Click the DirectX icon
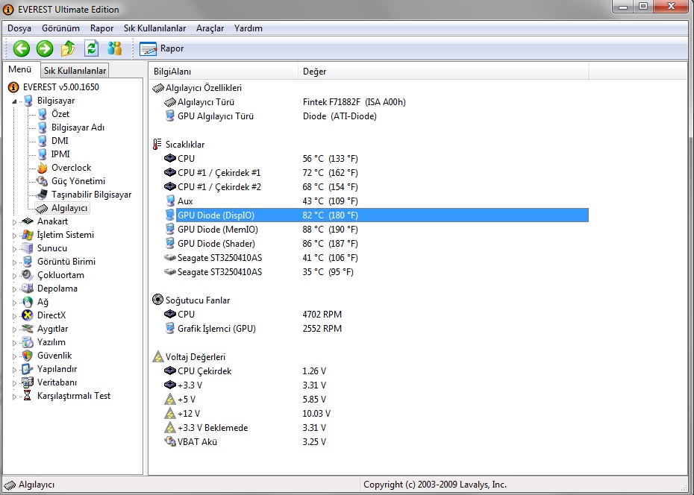The image size is (694, 495). click(x=28, y=315)
